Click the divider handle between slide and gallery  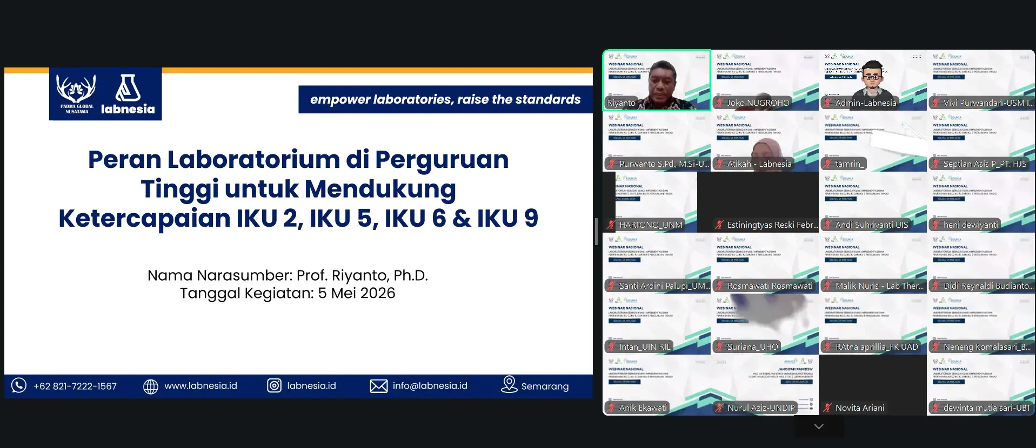(x=596, y=232)
